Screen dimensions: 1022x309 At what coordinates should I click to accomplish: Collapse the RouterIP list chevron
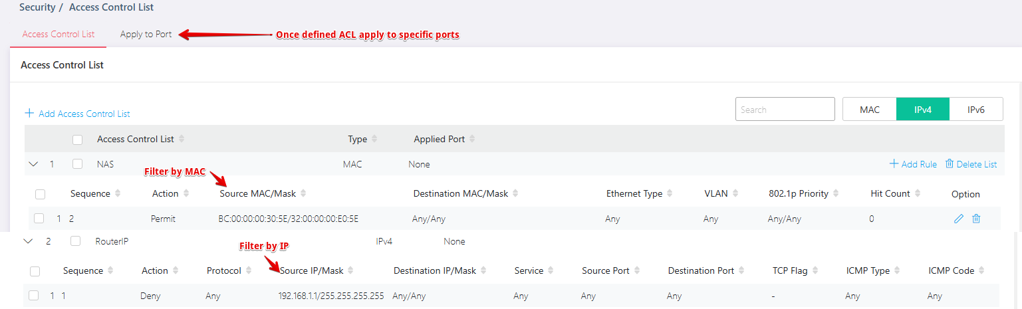29,241
